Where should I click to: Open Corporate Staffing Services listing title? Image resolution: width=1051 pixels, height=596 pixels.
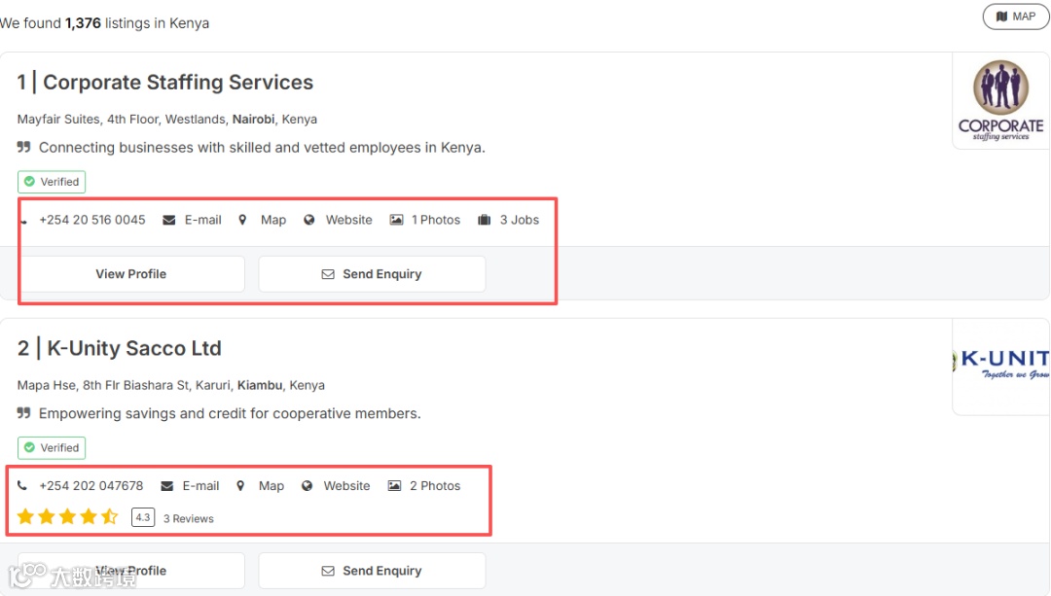(178, 83)
